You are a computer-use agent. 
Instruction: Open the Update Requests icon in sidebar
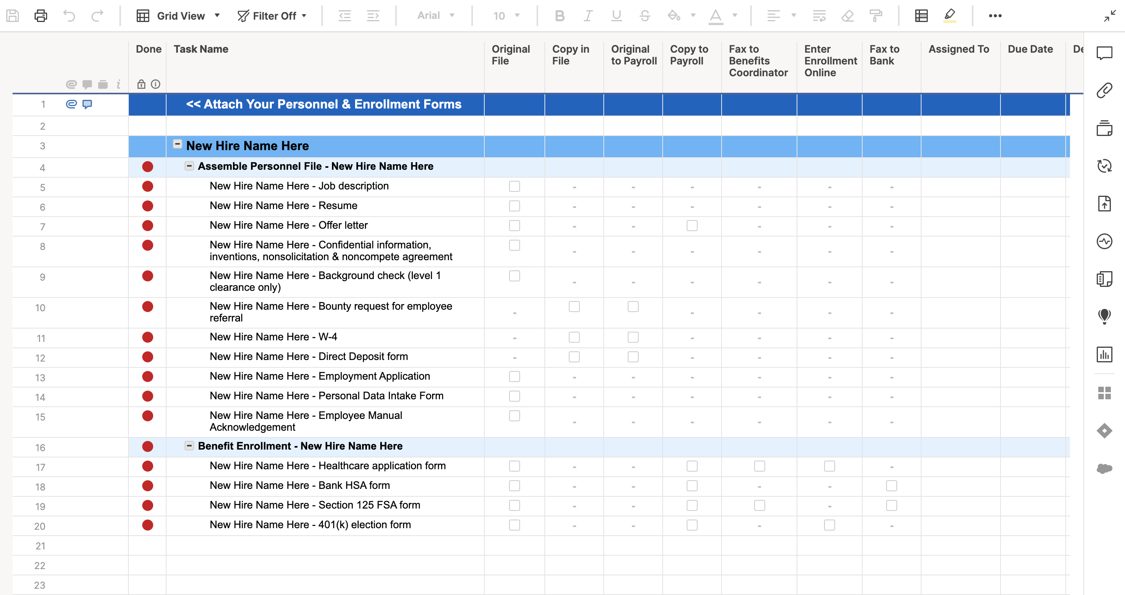1104,166
